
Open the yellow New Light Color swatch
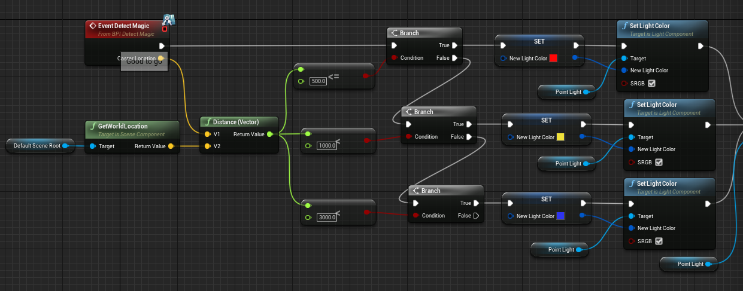pyautogui.click(x=560, y=137)
